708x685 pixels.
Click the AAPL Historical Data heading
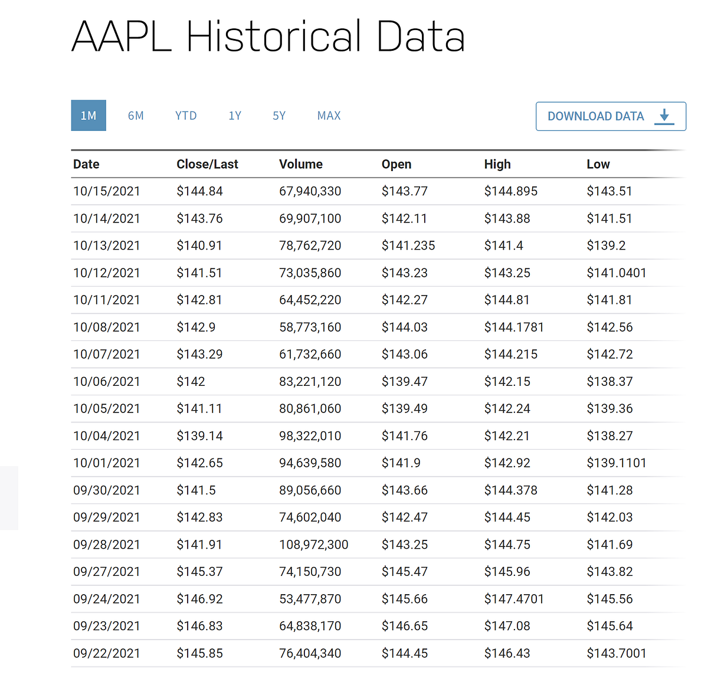(268, 37)
